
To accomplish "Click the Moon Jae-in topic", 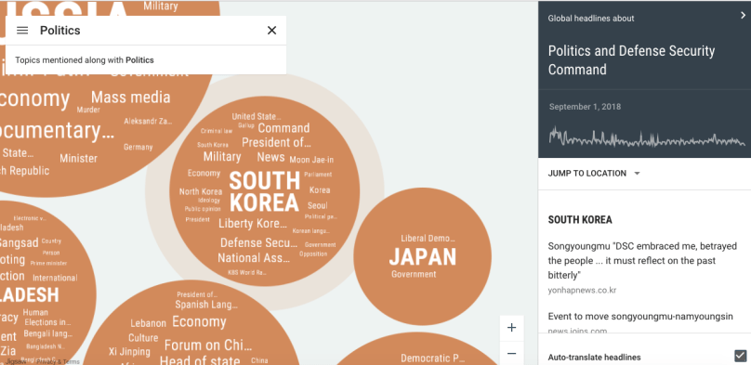I will click(311, 160).
